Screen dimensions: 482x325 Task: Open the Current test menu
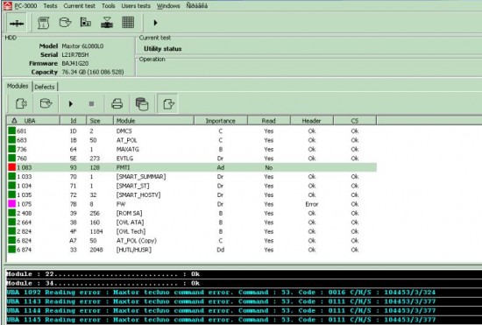pyautogui.click(x=79, y=6)
